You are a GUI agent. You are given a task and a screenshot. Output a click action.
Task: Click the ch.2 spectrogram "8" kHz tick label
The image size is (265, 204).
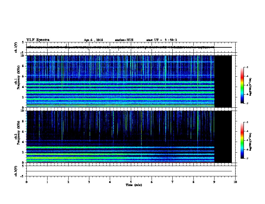point(23,121)
